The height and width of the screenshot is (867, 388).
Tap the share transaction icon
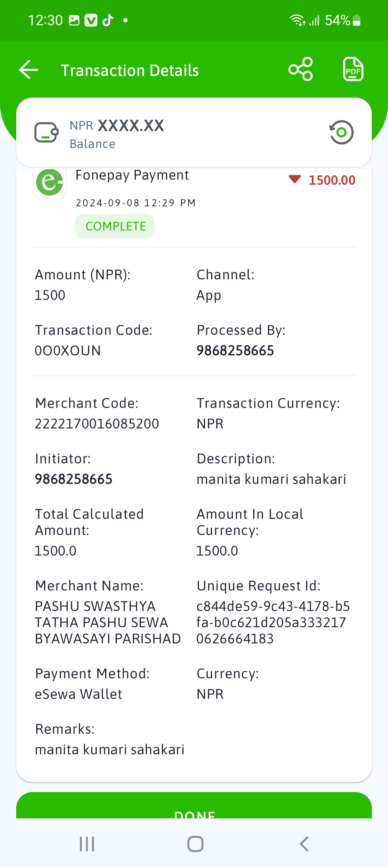301,69
